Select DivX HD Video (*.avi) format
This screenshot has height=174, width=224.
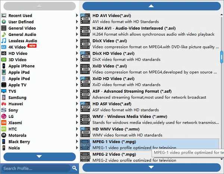(149, 56)
